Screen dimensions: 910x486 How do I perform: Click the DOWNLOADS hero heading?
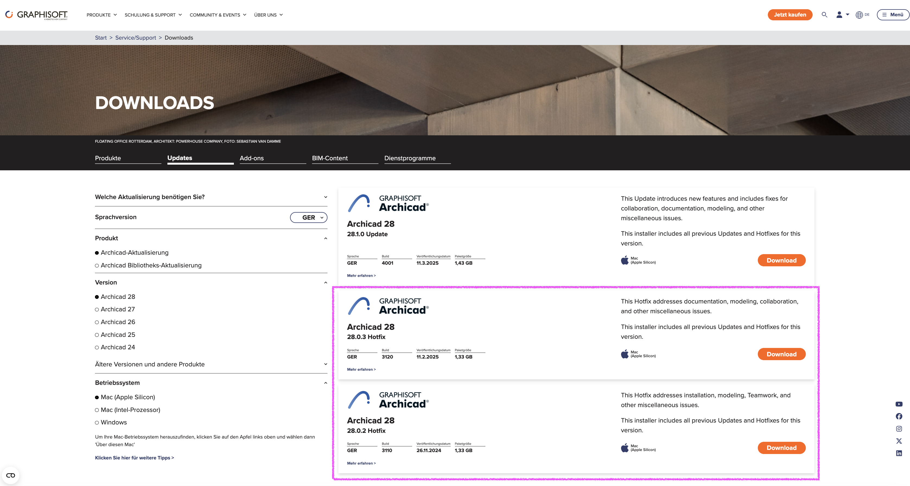(x=154, y=103)
